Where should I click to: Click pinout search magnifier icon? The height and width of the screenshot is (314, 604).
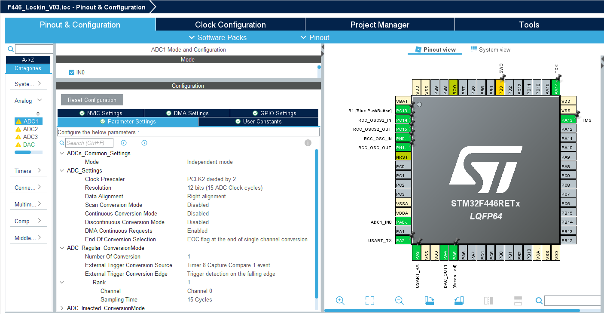[x=539, y=301]
